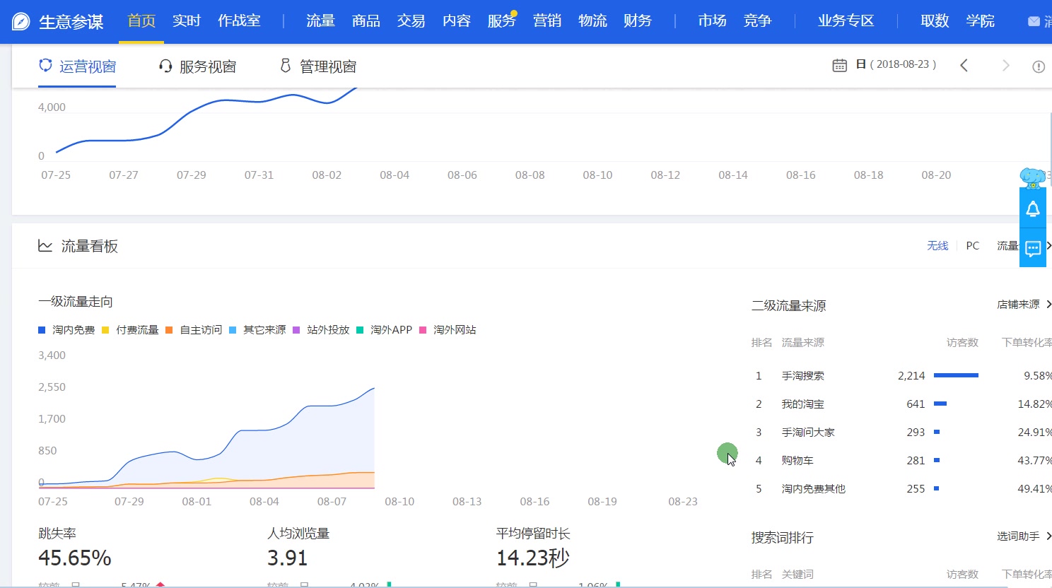
Task: Open 市场 menu item
Action: tap(712, 21)
